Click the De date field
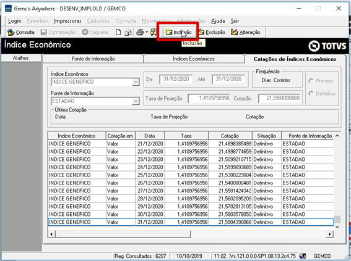The height and width of the screenshot is (261, 351). coord(176,79)
